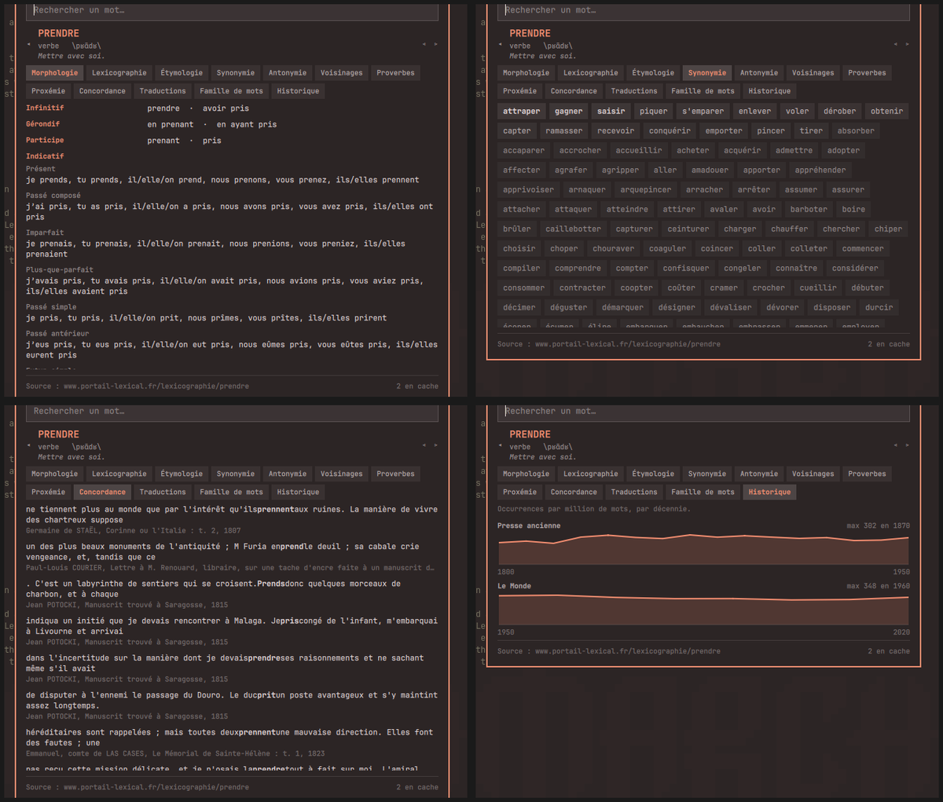Click previous-word arrow in the Concordance panel
The image size is (943, 802).
(x=424, y=445)
